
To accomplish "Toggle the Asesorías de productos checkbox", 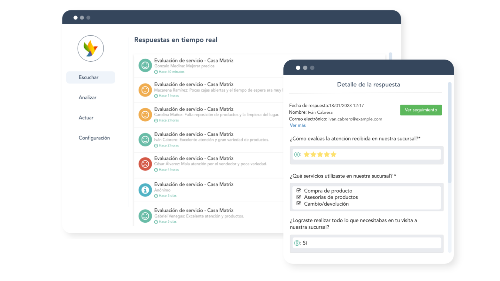I will point(299,197).
